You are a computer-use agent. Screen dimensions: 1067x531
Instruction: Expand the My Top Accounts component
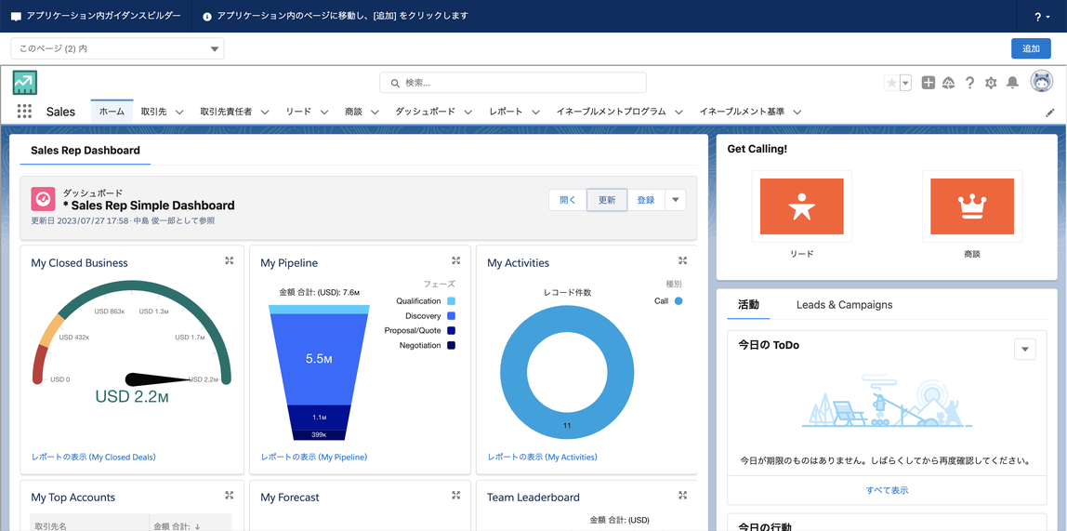230,495
